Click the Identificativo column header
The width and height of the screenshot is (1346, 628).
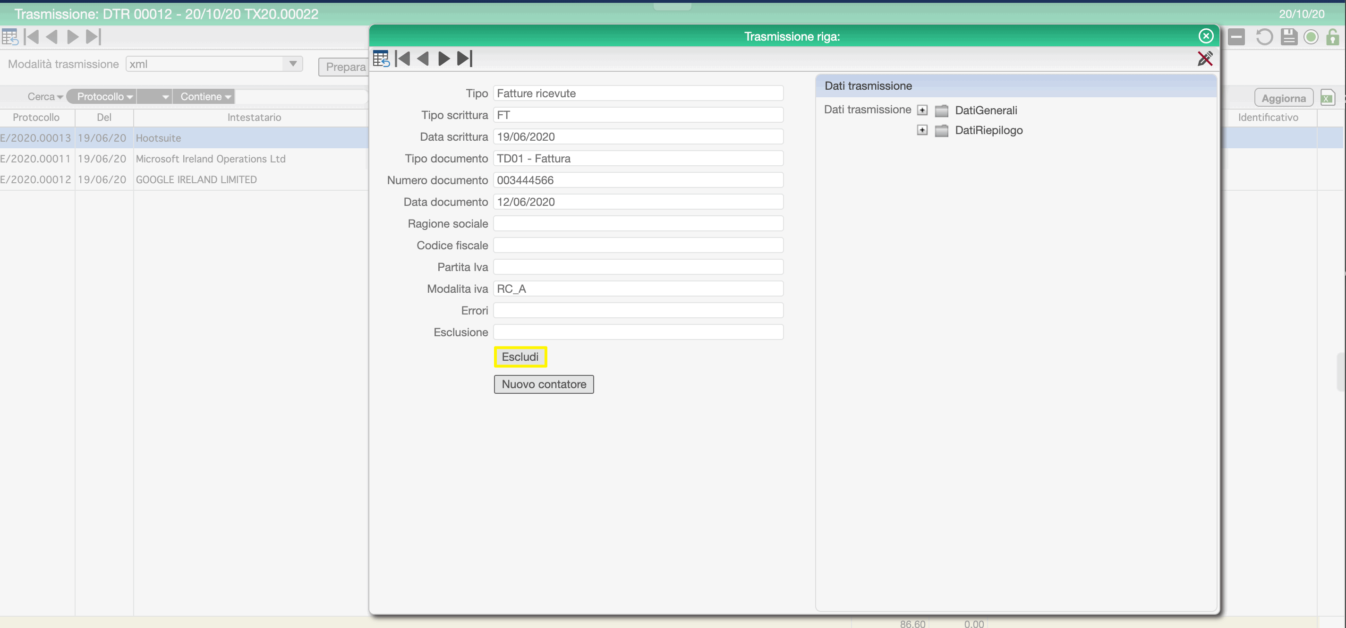pos(1268,118)
